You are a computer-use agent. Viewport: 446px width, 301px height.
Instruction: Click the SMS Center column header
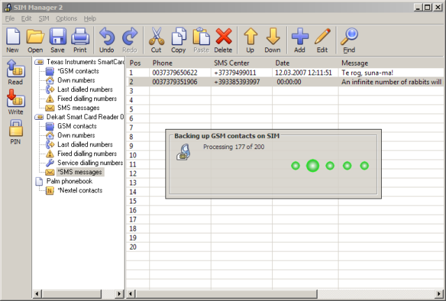coord(241,63)
